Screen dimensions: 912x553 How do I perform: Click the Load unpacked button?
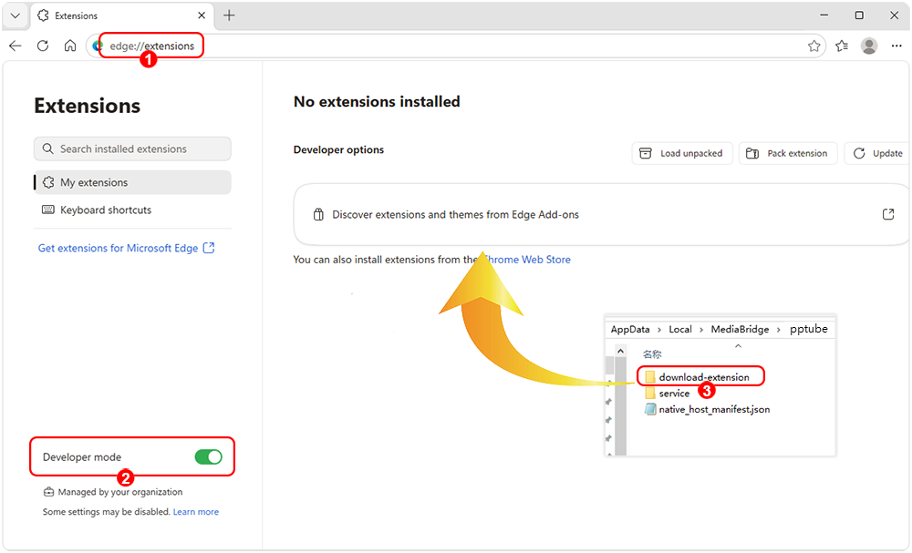681,153
